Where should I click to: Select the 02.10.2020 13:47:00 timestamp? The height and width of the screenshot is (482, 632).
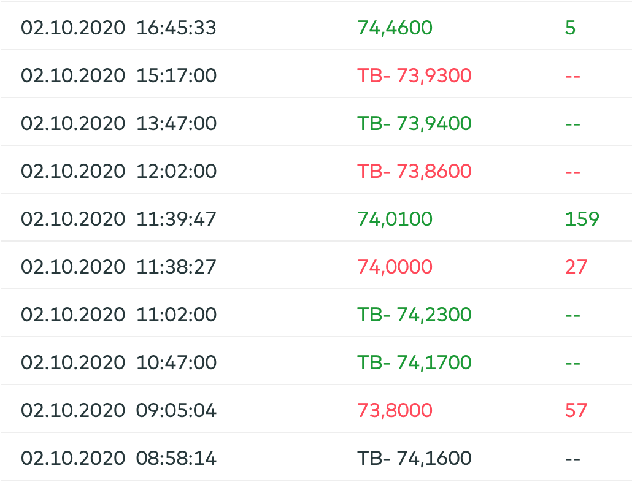click(x=118, y=123)
